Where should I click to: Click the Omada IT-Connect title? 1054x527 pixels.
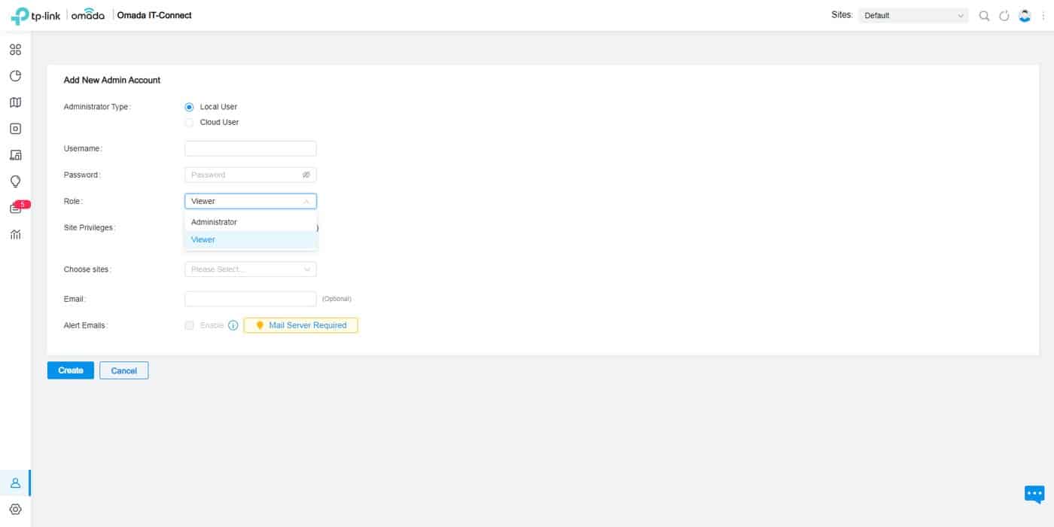click(154, 15)
